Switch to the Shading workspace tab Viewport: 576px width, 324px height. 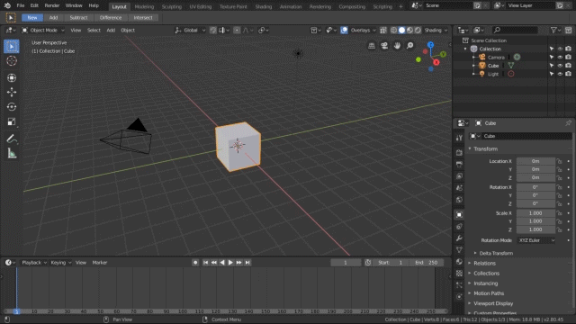click(264, 6)
